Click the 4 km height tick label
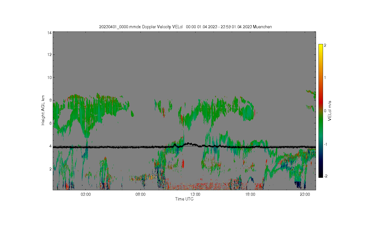The height and width of the screenshot is (225, 375). tap(50, 146)
